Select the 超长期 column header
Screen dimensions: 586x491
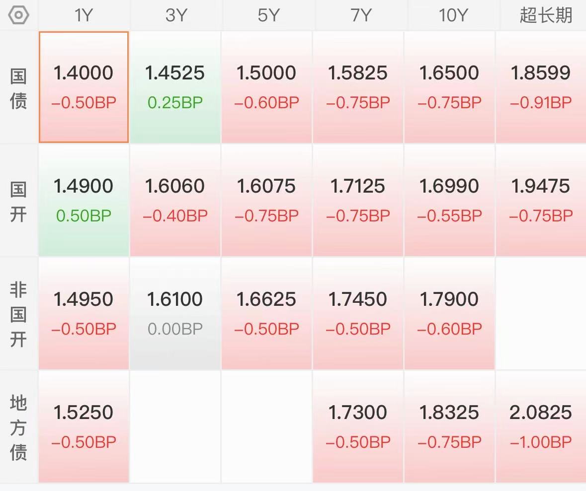(x=546, y=15)
